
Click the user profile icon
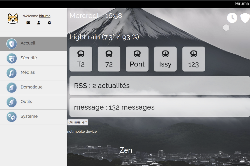click(x=39, y=23)
